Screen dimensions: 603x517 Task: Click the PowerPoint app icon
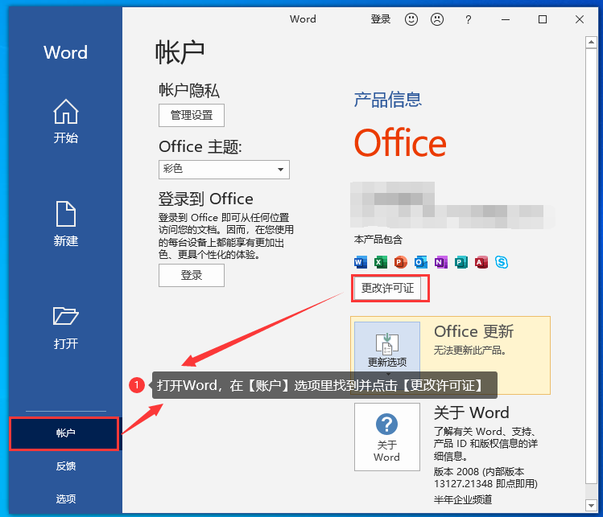click(x=400, y=262)
